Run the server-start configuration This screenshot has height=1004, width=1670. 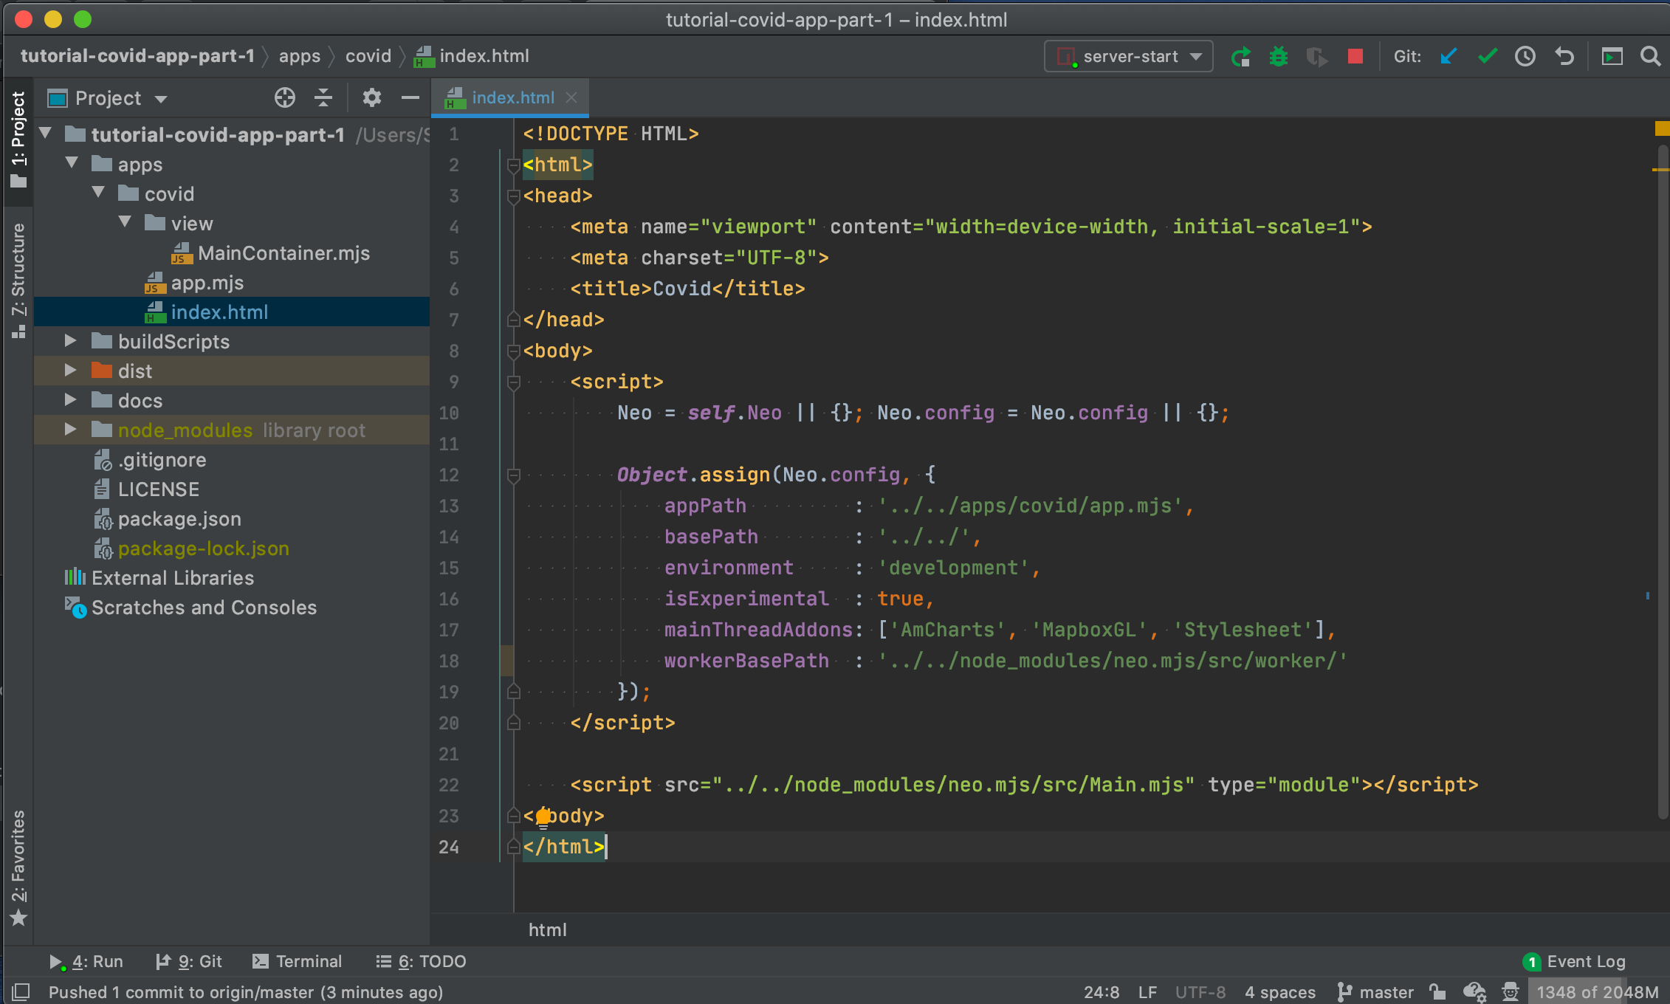pos(1241,56)
